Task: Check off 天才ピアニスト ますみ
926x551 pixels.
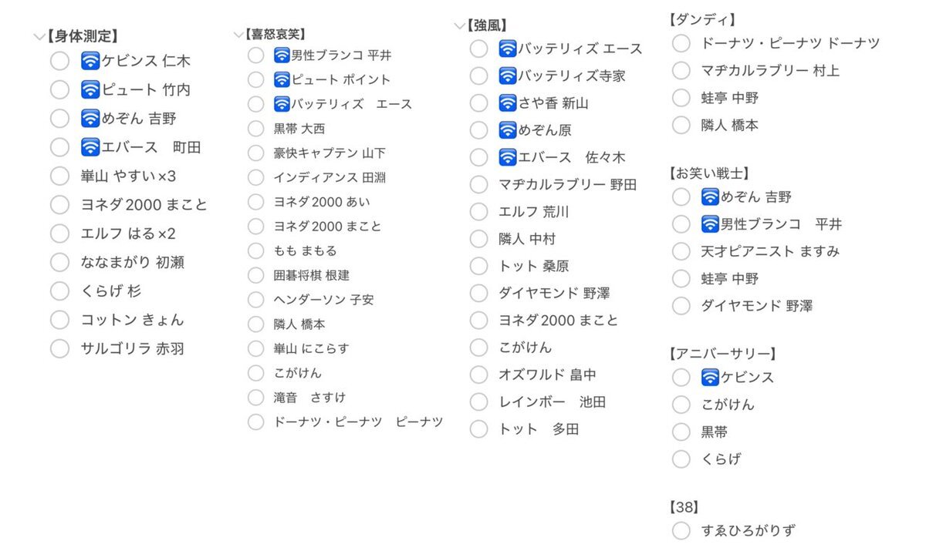Action: click(681, 251)
